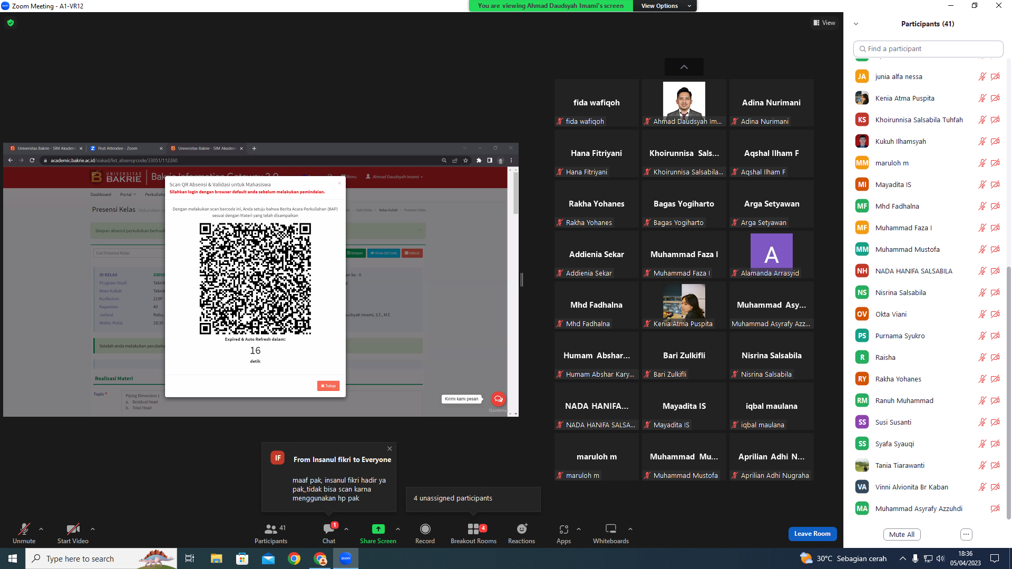
Task: Expand Share Screen options arrow
Action: tap(398, 529)
